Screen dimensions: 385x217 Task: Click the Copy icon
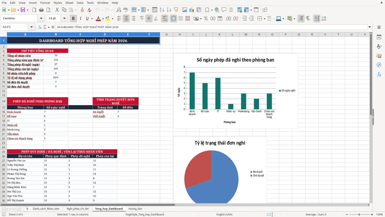tap(64, 10)
